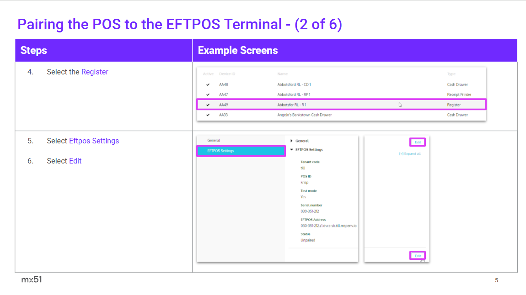Click the mx51 logo in footer
Image resolution: width=526 pixels, height=295 pixels.
[x=32, y=279]
